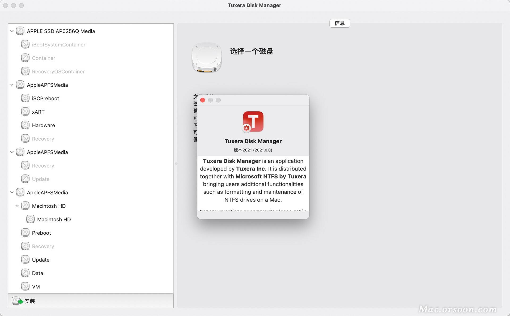Click the disk image thumbnail icon
This screenshot has height=316, width=510.
[207, 58]
